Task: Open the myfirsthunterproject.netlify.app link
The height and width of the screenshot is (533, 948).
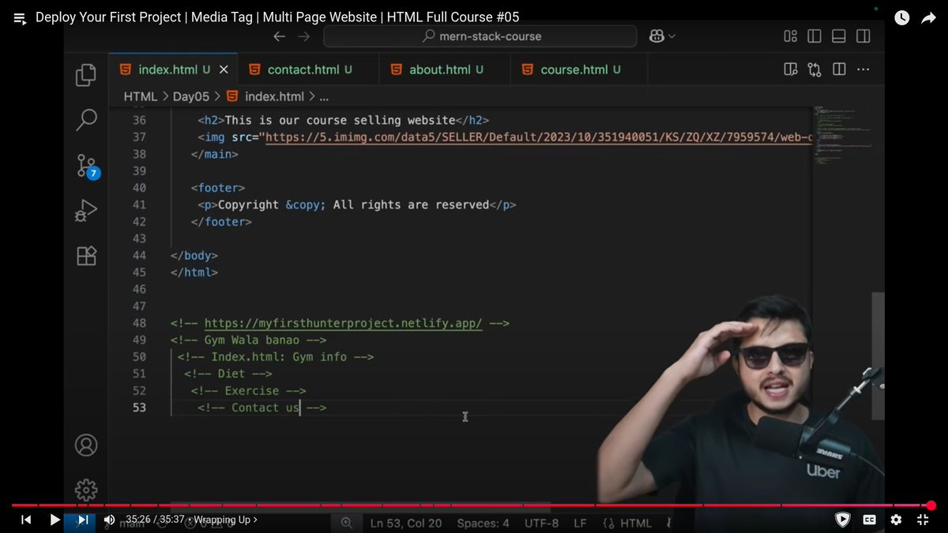Action: click(343, 323)
